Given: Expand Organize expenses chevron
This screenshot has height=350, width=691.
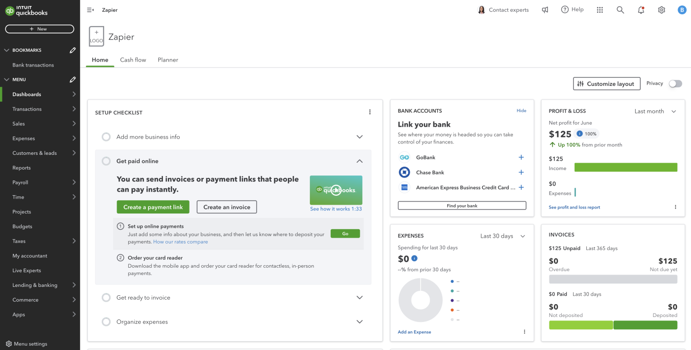Looking at the screenshot, I should pyautogui.click(x=359, y=322).
